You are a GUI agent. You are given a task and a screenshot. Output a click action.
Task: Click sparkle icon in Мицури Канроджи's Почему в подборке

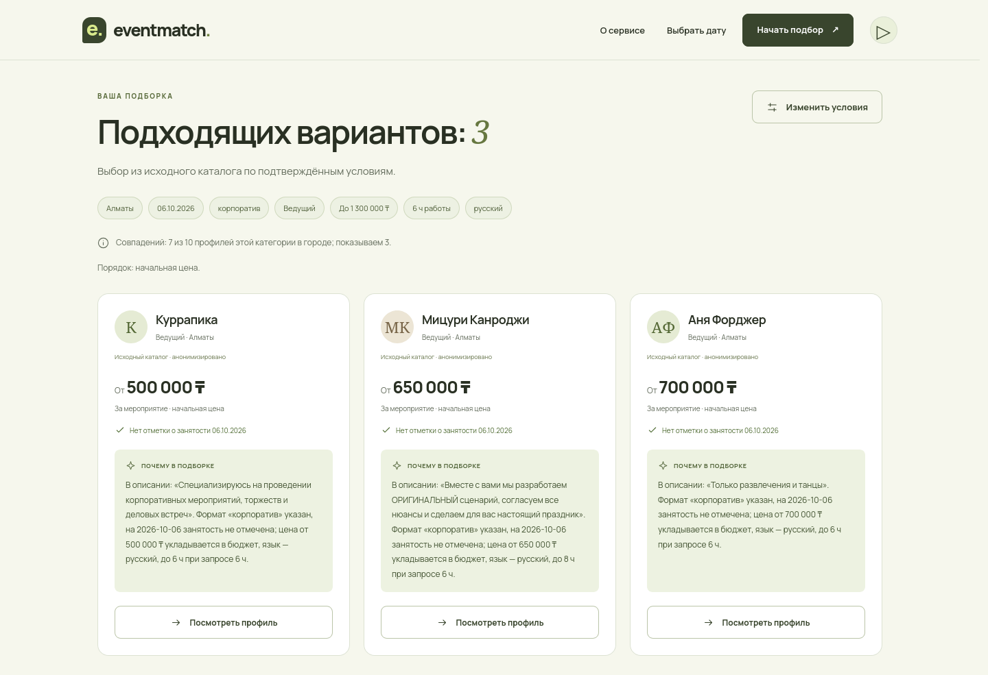point(397,466)
